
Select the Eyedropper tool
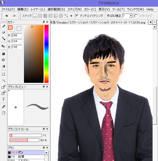3,107
